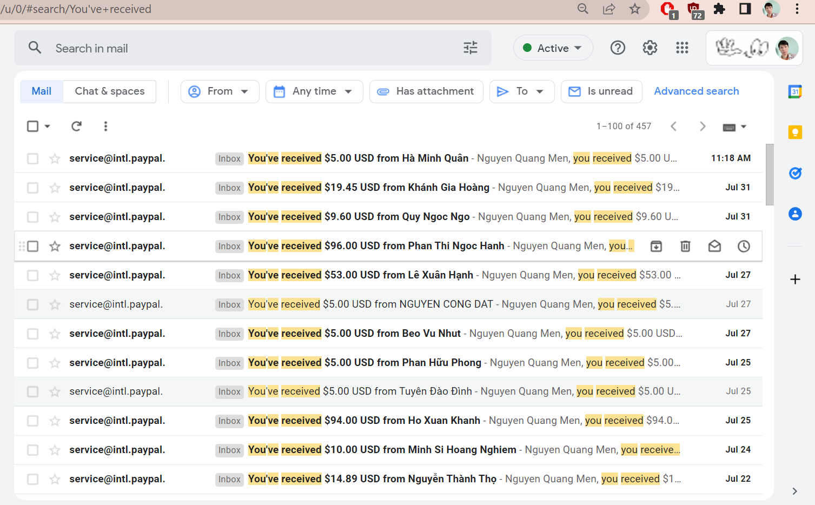This screenshot has width=815, height=505.
Task: Select the $9.60 Quy Ngoc Ngo email checkbox
Action: click(x=33, y=217)
